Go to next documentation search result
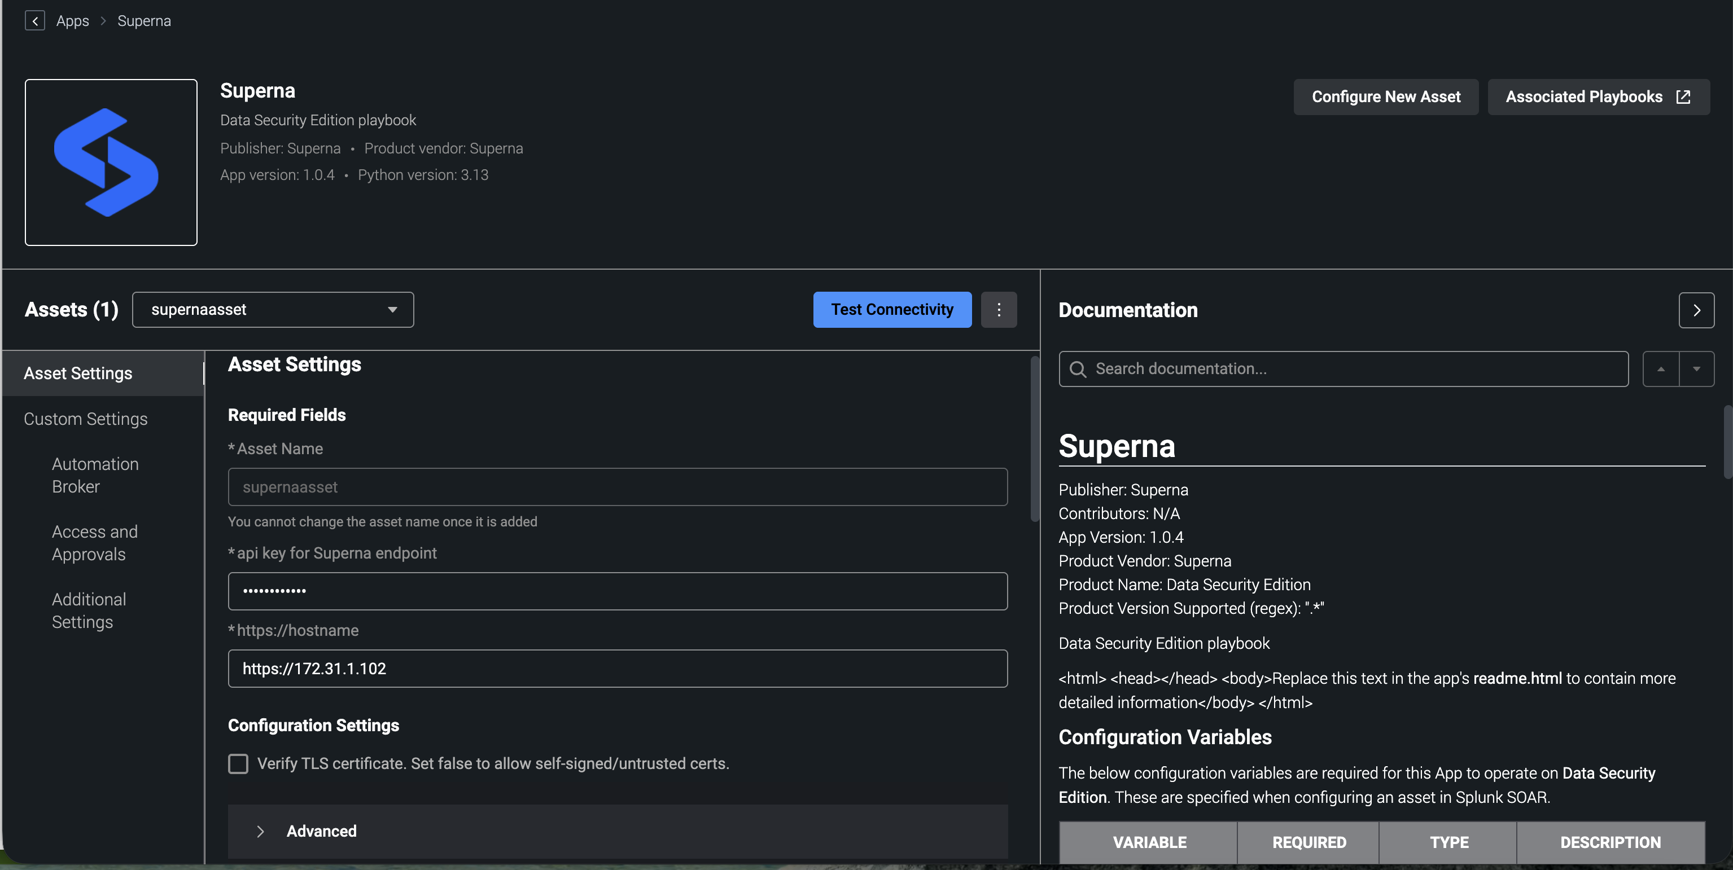 pyautogui.click(x=1696, y=369)
